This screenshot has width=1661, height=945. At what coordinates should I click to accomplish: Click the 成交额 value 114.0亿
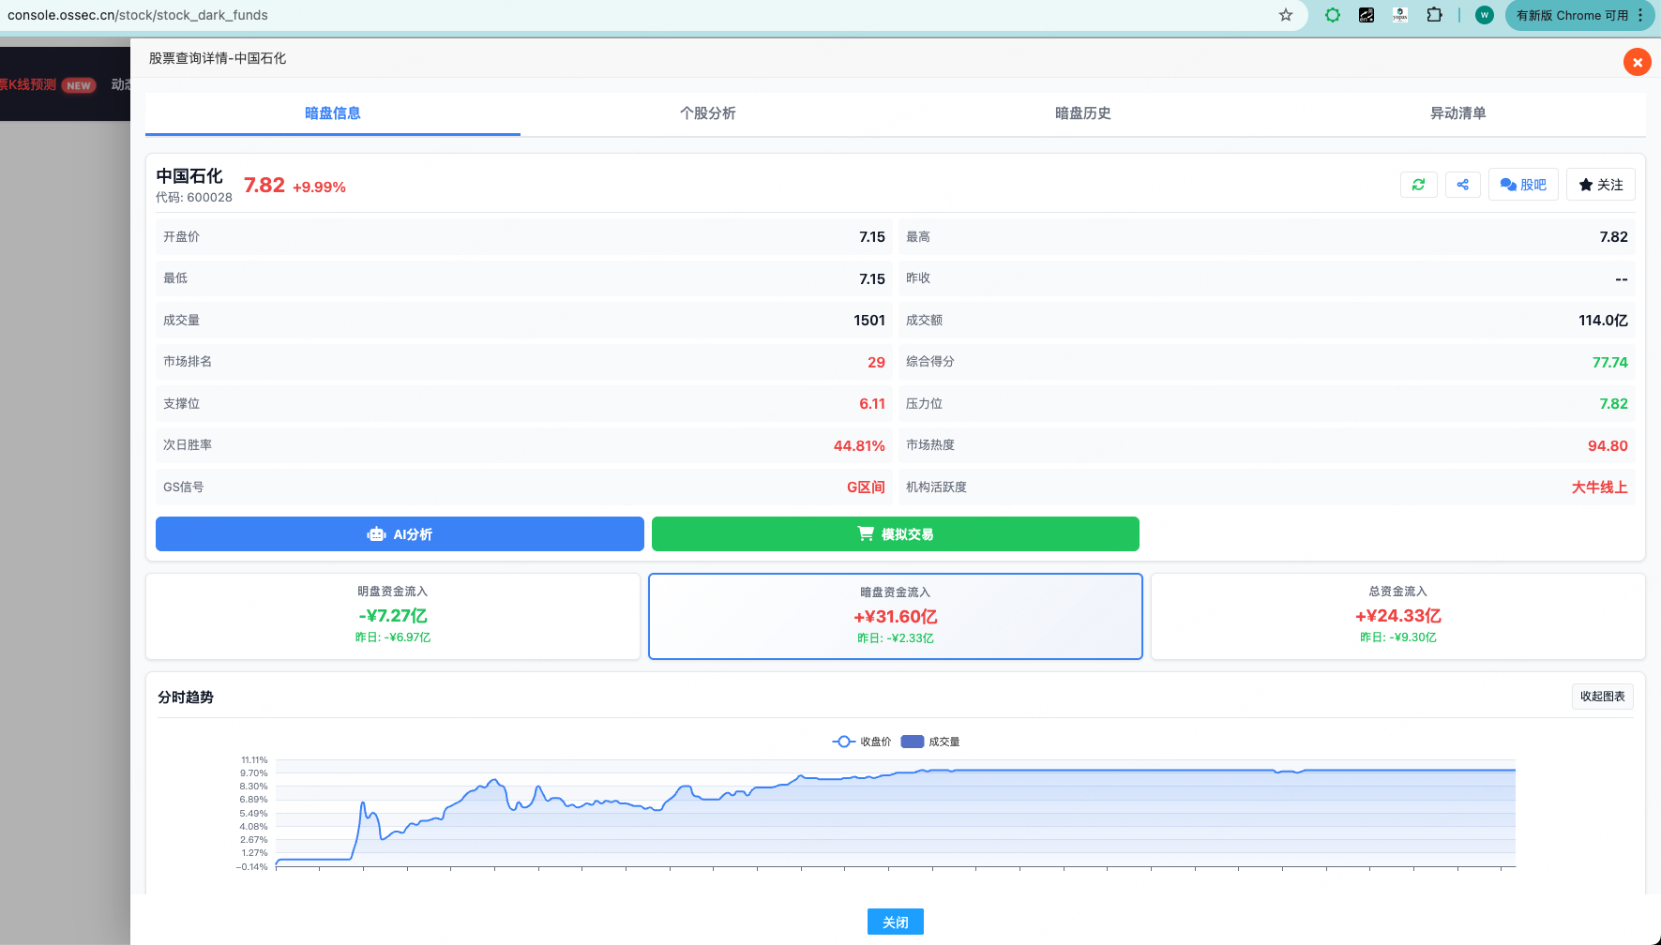click(1604, 321)
